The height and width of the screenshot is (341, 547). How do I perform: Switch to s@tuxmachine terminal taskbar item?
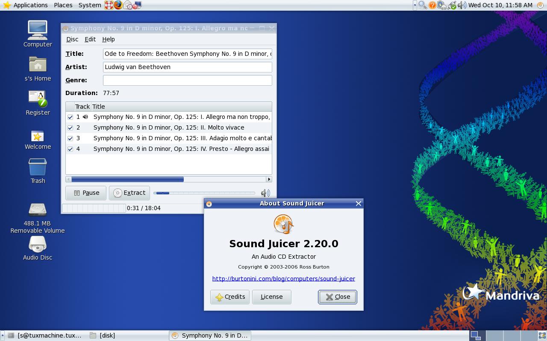45,335
